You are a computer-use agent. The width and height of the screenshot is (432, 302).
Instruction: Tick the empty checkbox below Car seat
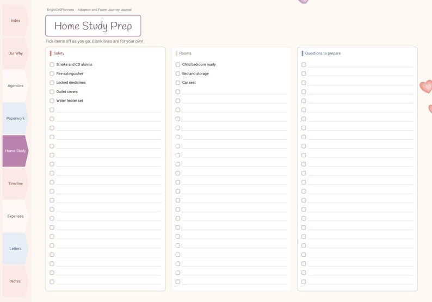point(178,92)
